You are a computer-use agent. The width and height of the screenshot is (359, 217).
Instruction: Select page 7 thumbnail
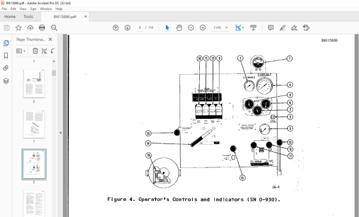coord(34,124)
